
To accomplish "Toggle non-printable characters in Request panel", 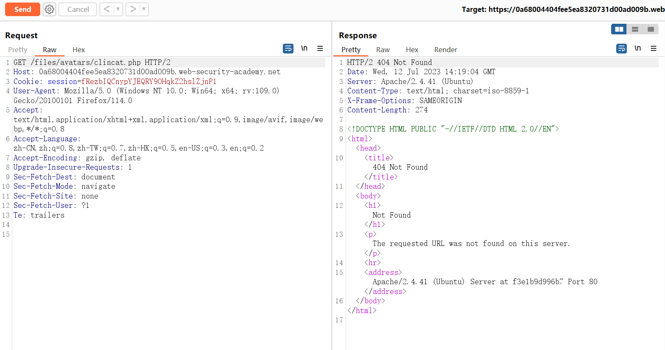I will point(304,49).
